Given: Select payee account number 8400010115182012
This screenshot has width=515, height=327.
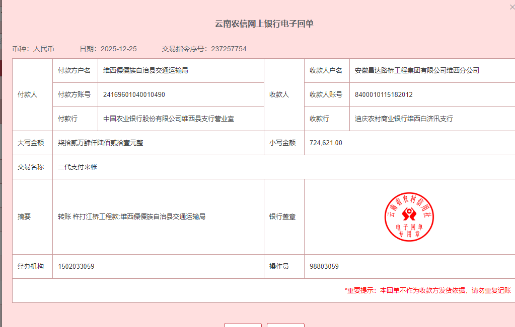Looking at the screenshot, I should 384,94.
